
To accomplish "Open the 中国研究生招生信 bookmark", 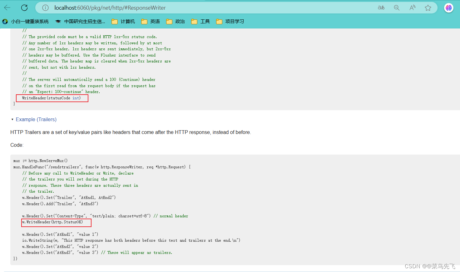I will coord(80,21).
